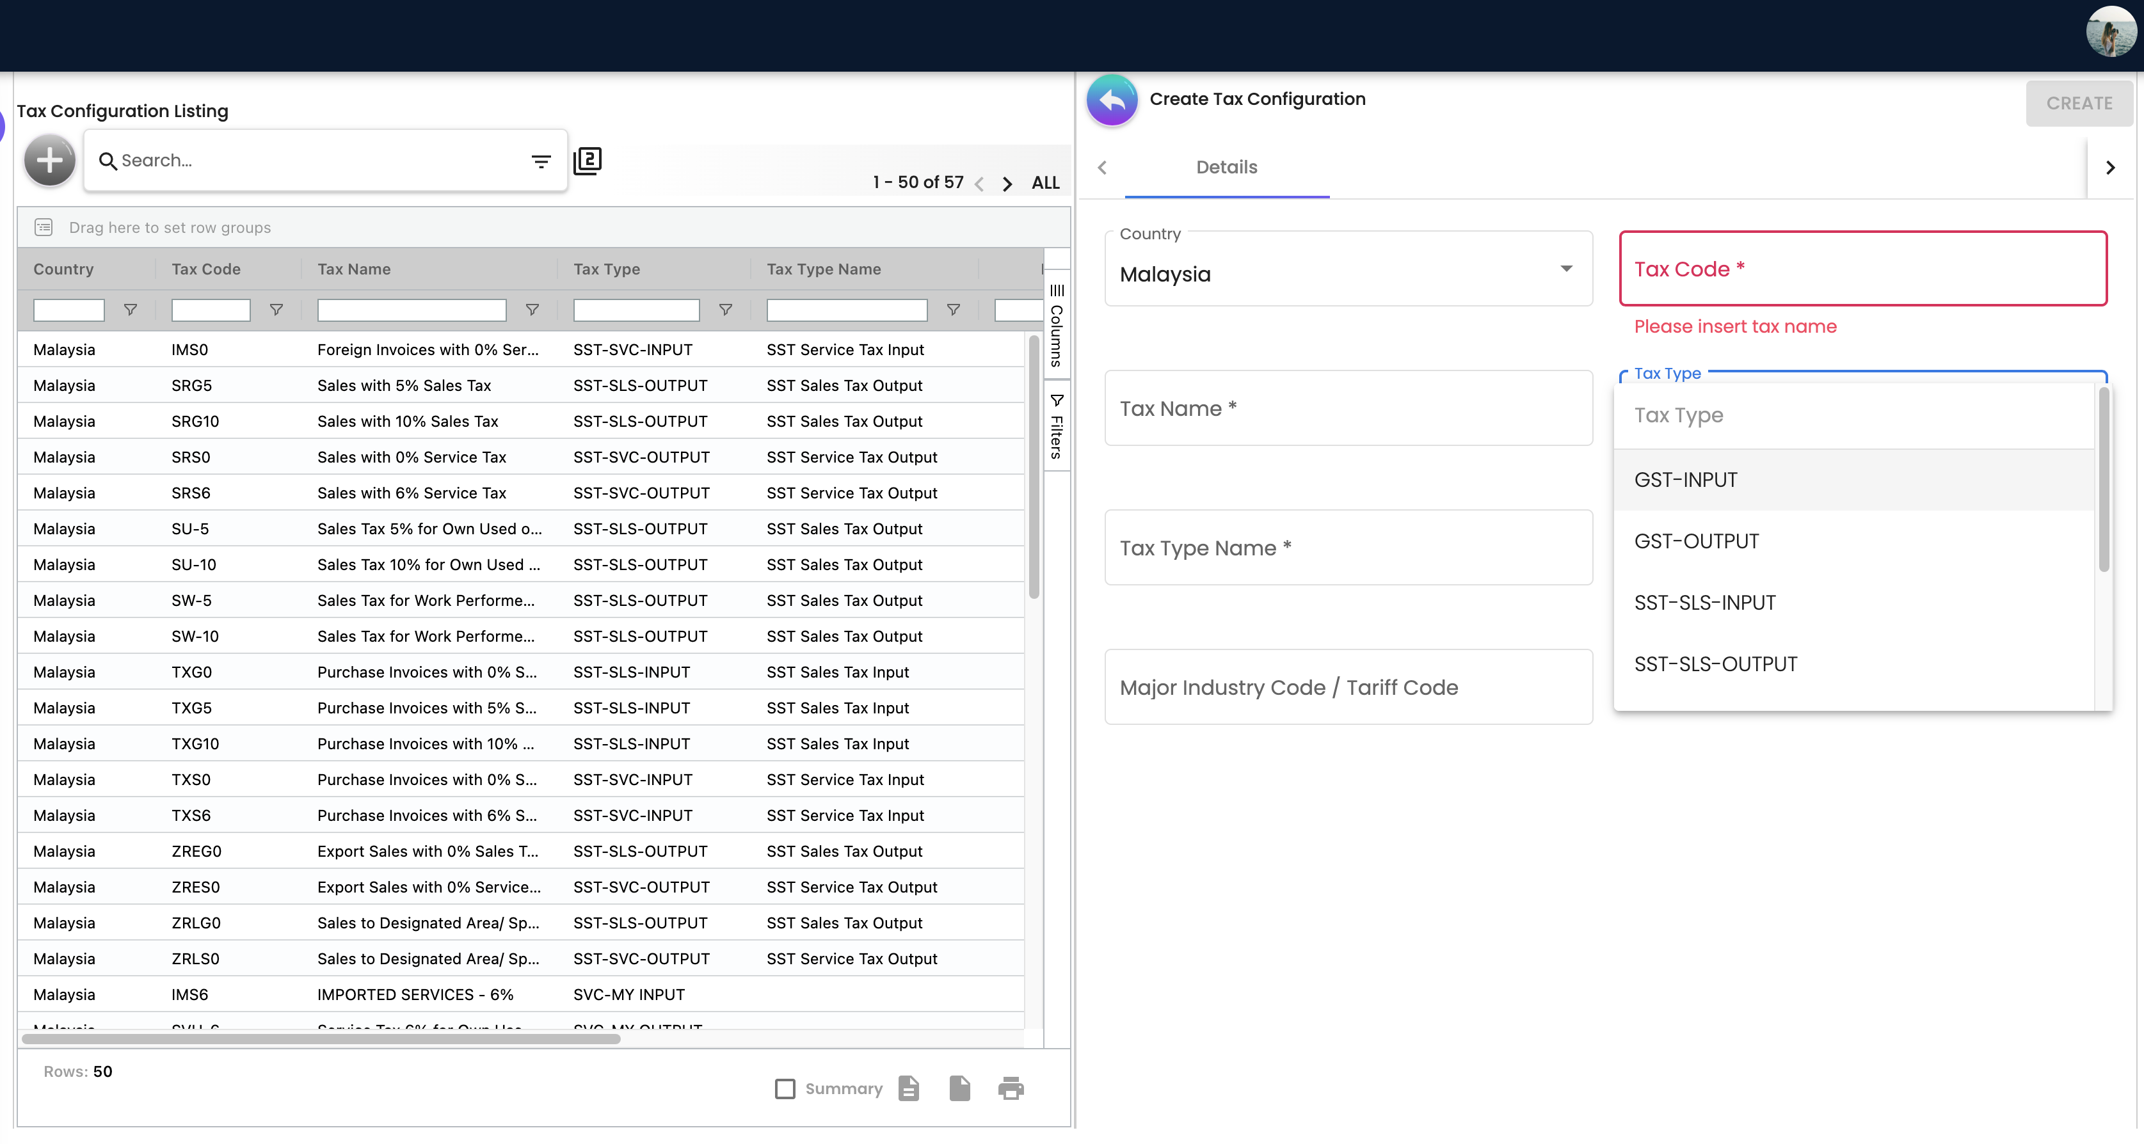Click the back arrow beside Create Tax Configuration
The width and height of the screenshot is (2144, 1144).
pyautogui.click(x=1112, y=100)
